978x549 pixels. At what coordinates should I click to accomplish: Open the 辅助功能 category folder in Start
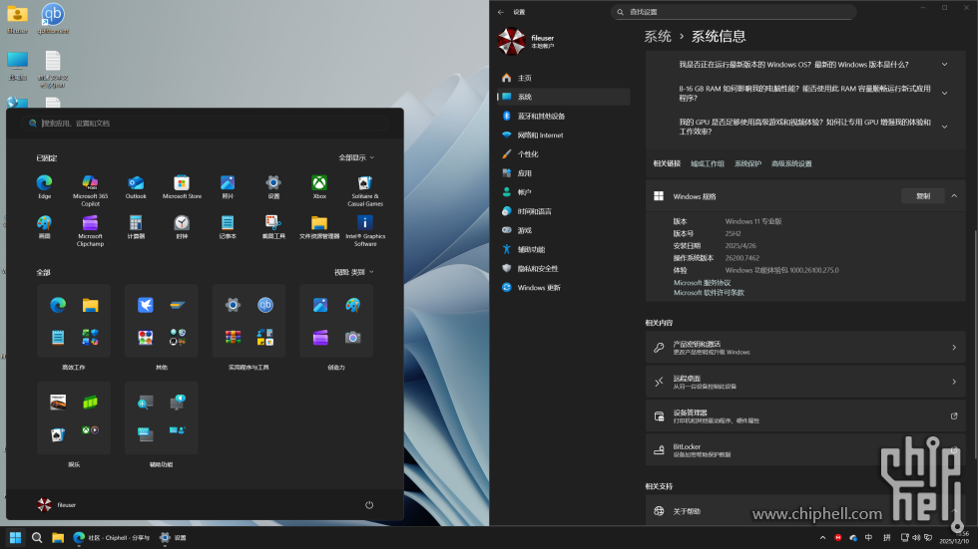click(161, 418)
